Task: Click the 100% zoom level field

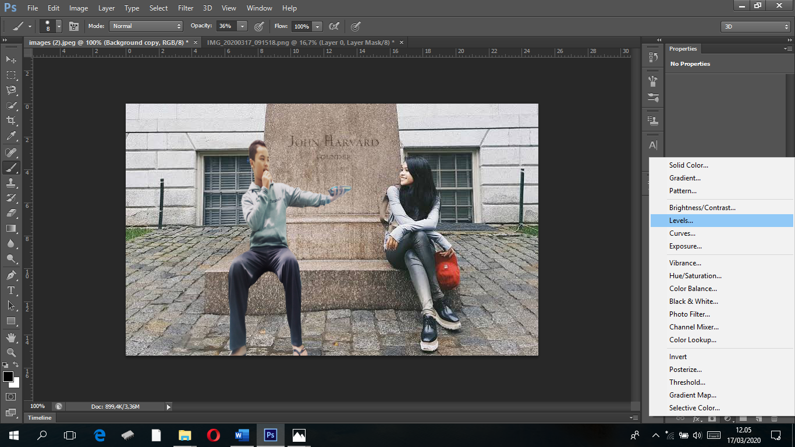Action: pyautogui.click(x=37, y=406)
